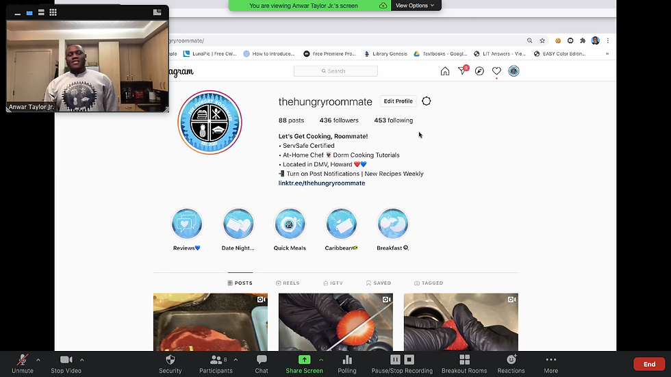Open LIT Answers bookmark
The width and height of the screenshot is (671, 377).
pyautogui.click(x=499, y=54)
